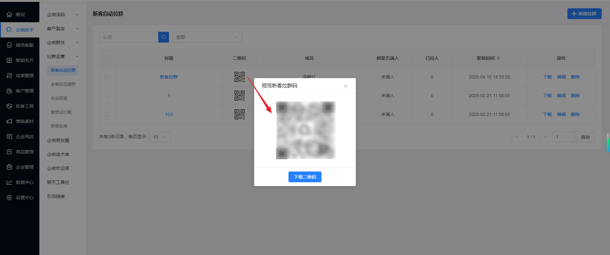Open 营销素材 megaphone icon
The height and width of the screenshot is (255, 610).
pyautogui.click(x=9, y=121)
